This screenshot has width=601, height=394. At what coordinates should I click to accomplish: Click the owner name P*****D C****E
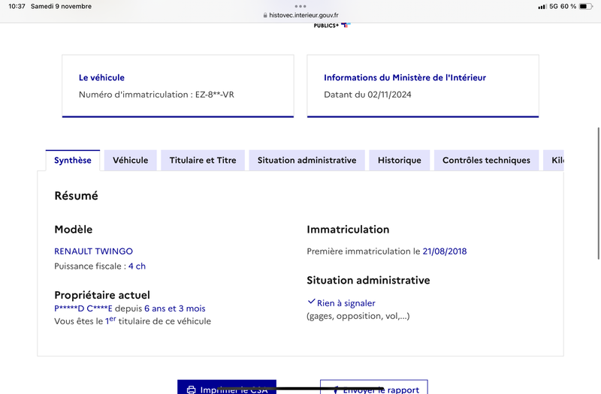(83, 308)
